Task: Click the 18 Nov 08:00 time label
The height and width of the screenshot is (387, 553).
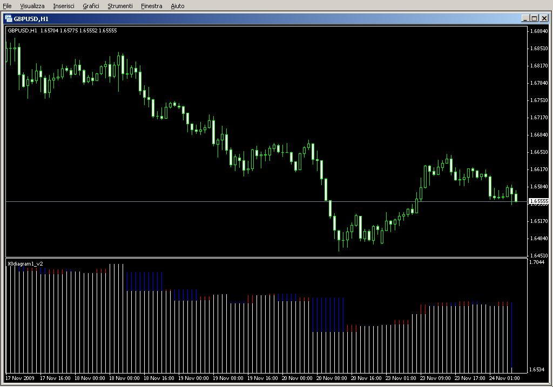Action: click(124, 378)
